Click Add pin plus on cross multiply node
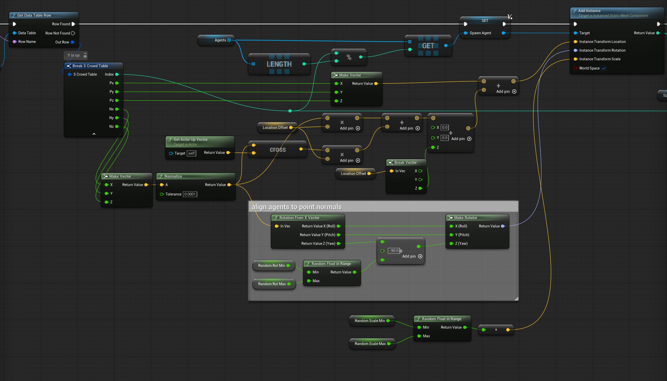This screenshot has width=667, height=381. click(358, 160)
